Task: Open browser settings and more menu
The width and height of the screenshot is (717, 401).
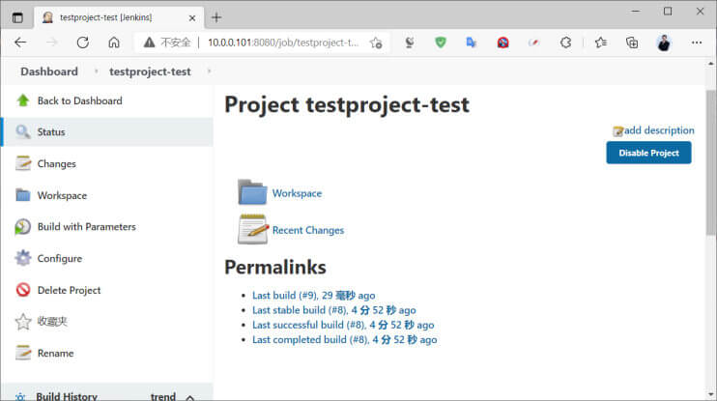Action: pyautogui.click(x=697, y=43)
